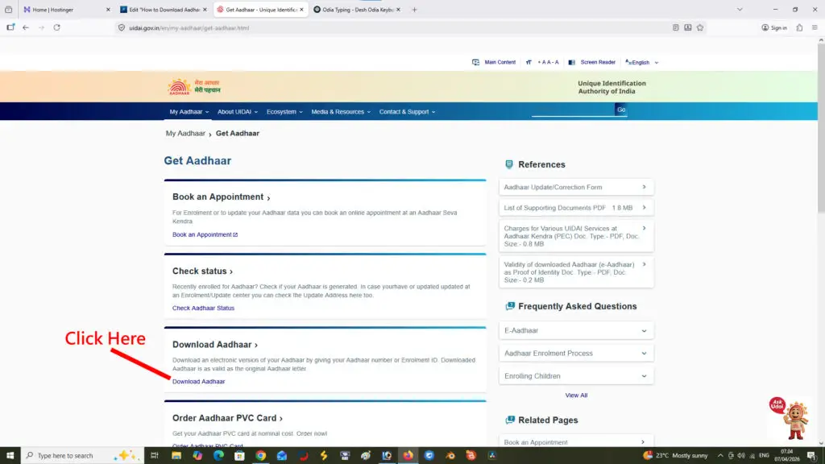The width and height of the screenshot is (825, 464).
Task: Click the site search input field
Action: (572, 110)
